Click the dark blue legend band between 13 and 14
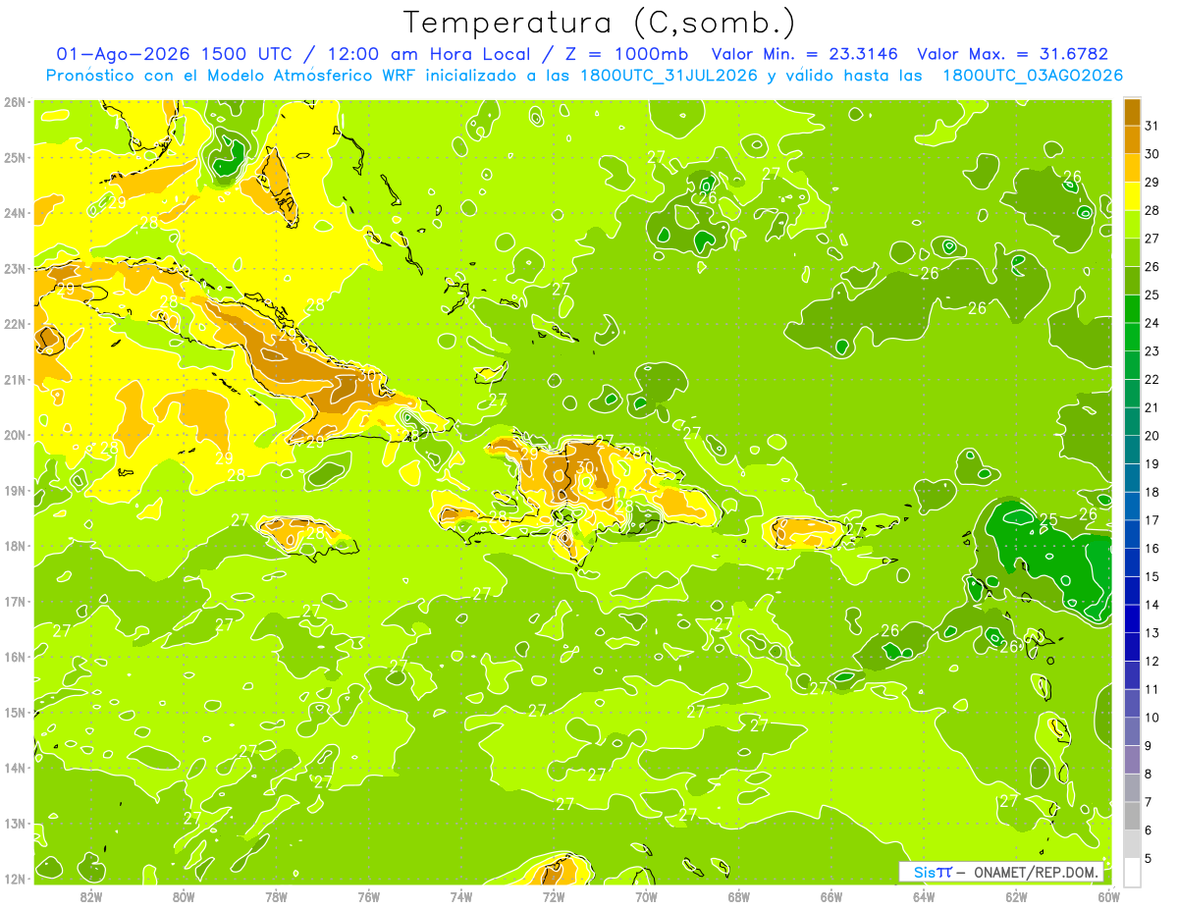Image resolution: width=1178 pixels, height=910 pixels. pos(1132,618)
